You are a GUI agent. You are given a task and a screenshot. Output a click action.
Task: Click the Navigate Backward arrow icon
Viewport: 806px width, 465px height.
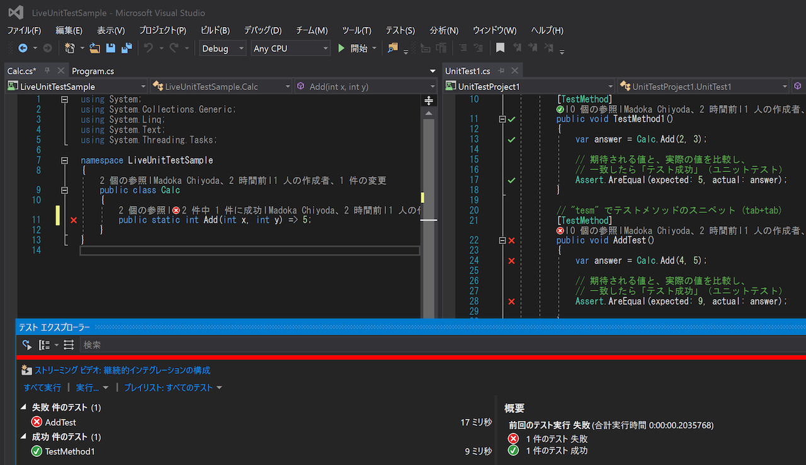pyautogui.click(x=23, y=48)
